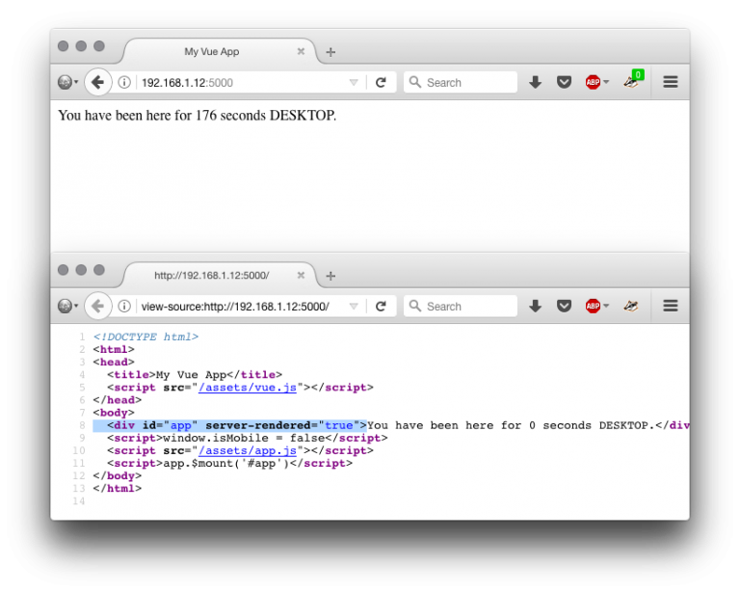This screenshot has width=740, height=593.
Task: Click the Pocket icon in the view-source window
Action: tap(564, 307)
